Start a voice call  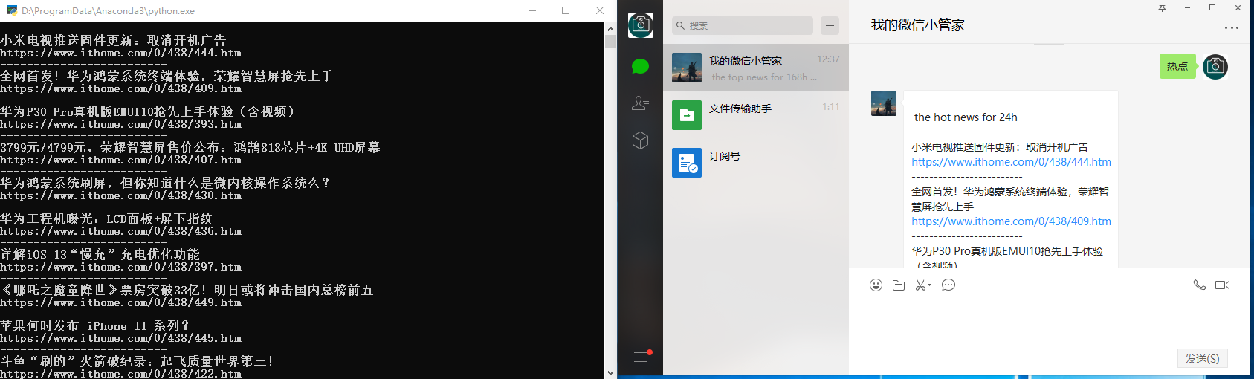click(x=1200, y=285)
